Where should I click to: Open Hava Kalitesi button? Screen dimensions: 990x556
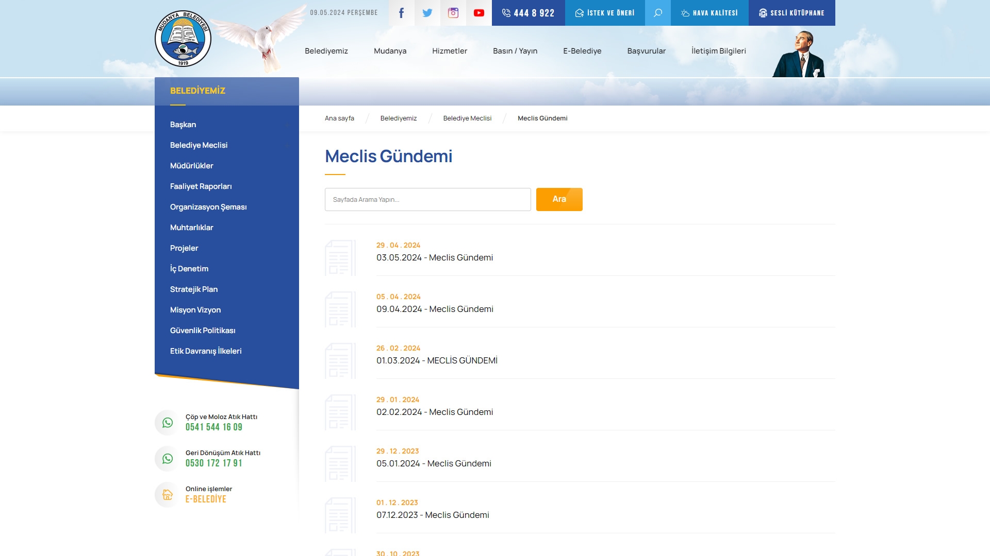(x=709, y=13)
